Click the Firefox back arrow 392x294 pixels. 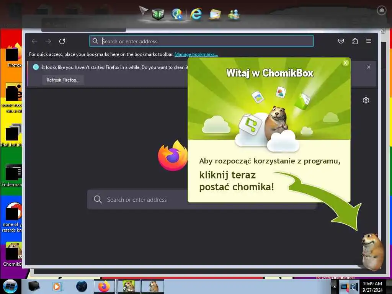34,41
